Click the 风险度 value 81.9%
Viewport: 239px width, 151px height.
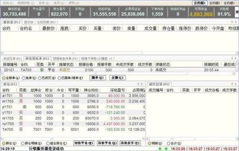tap(224, 14)
